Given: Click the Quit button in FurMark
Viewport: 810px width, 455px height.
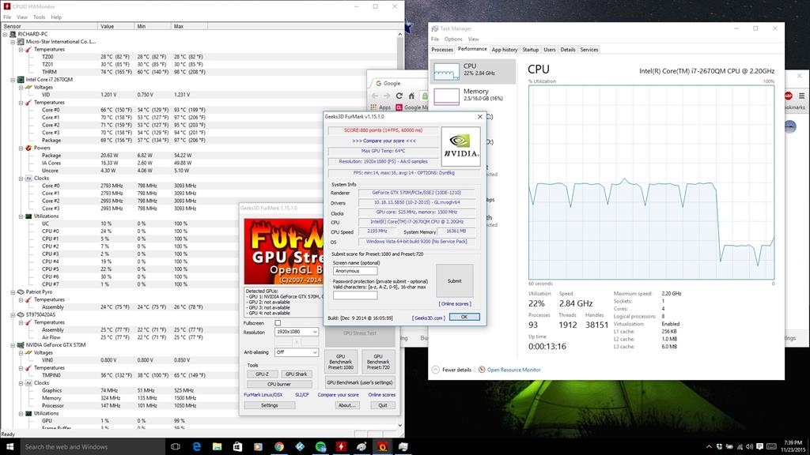Looking at the screenshot, I should [383, 405].
